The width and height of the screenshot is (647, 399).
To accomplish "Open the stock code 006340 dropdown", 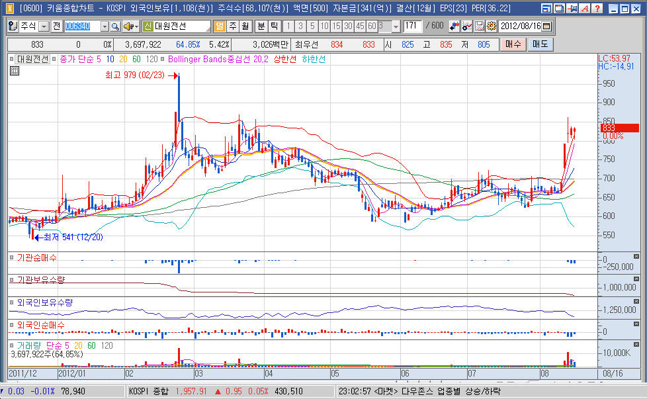I will pos(105,26).
